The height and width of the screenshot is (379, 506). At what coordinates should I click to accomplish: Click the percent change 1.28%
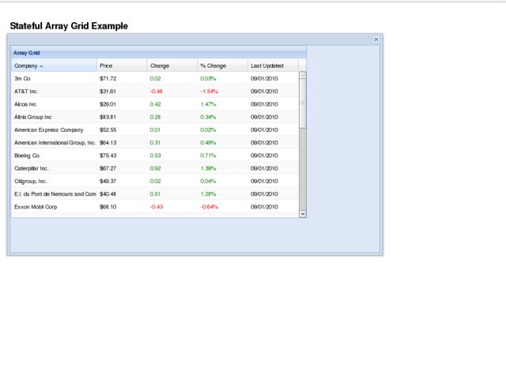coord(208,194)
